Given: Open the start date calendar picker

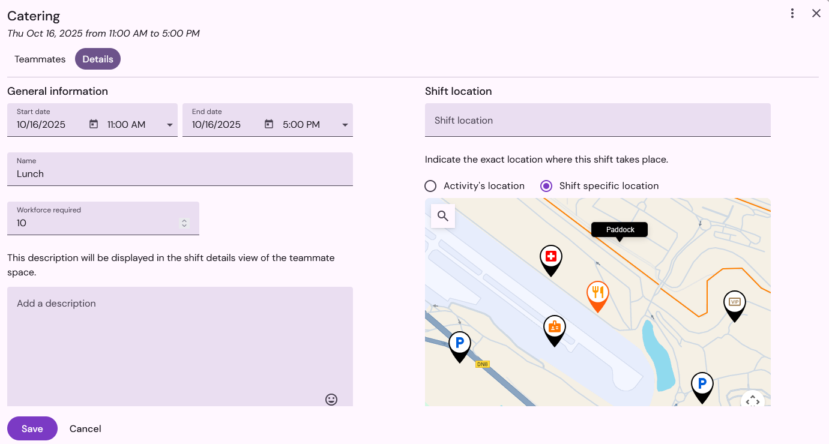Looking at the screenshot, I should pos(94,124).
